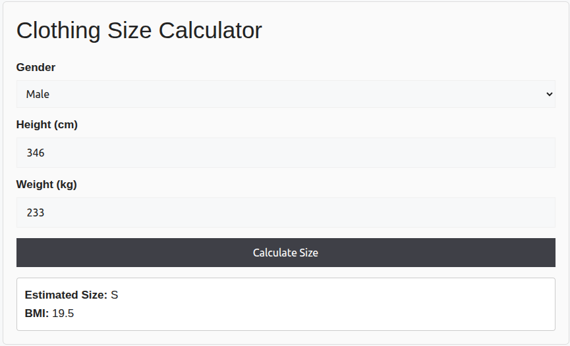Place cursor on the 346 height value

click(36, 153)
